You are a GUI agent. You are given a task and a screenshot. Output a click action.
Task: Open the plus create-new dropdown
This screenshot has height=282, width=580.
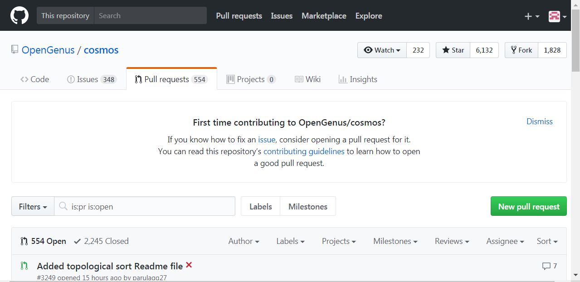coord(532,16)
